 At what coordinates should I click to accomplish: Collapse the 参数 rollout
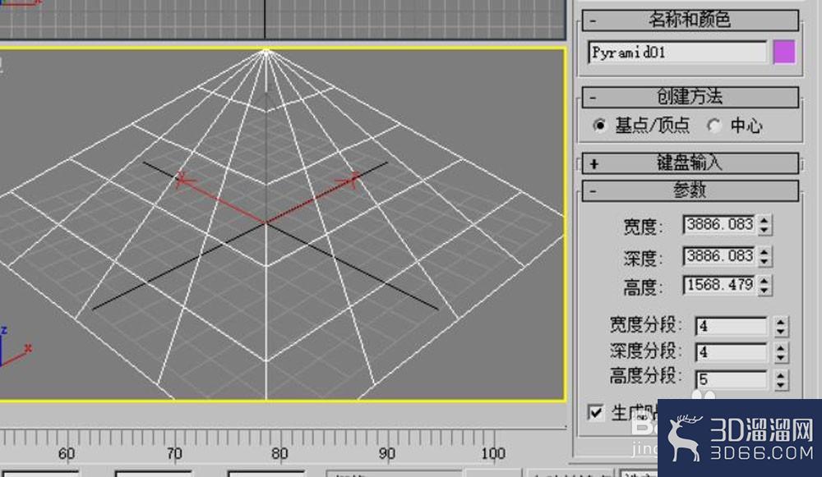pyautogui.click(x=690, y=190)
